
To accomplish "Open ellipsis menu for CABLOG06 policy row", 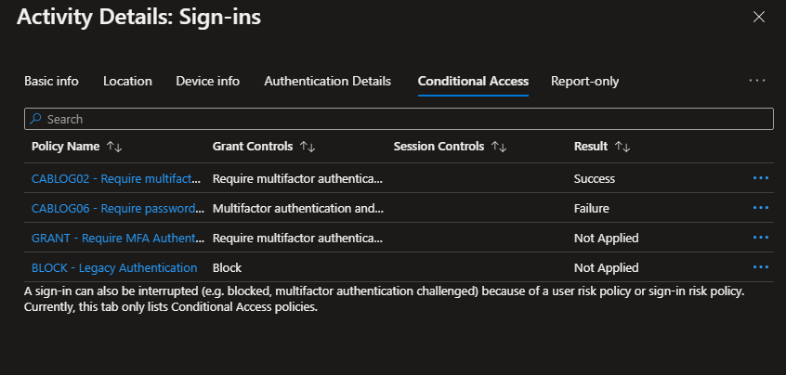I will point(761,208).
